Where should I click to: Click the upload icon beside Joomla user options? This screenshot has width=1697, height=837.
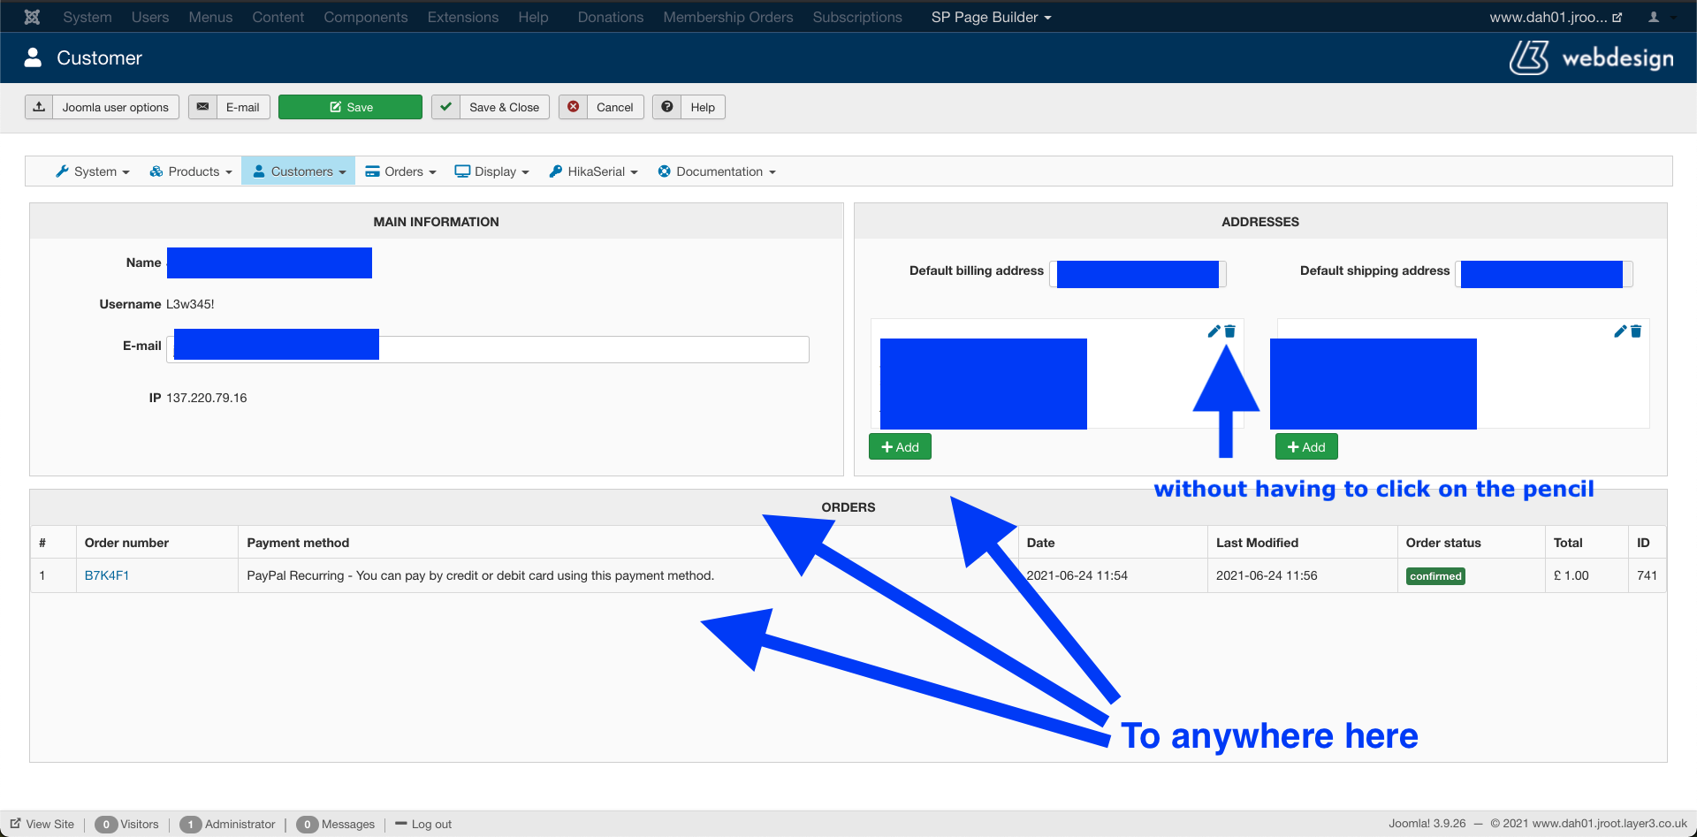(x=39, y=107)
